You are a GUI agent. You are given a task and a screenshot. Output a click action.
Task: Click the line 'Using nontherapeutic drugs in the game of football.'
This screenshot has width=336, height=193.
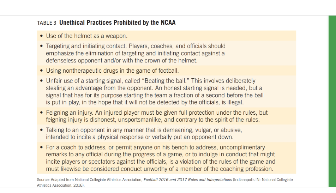112,71
